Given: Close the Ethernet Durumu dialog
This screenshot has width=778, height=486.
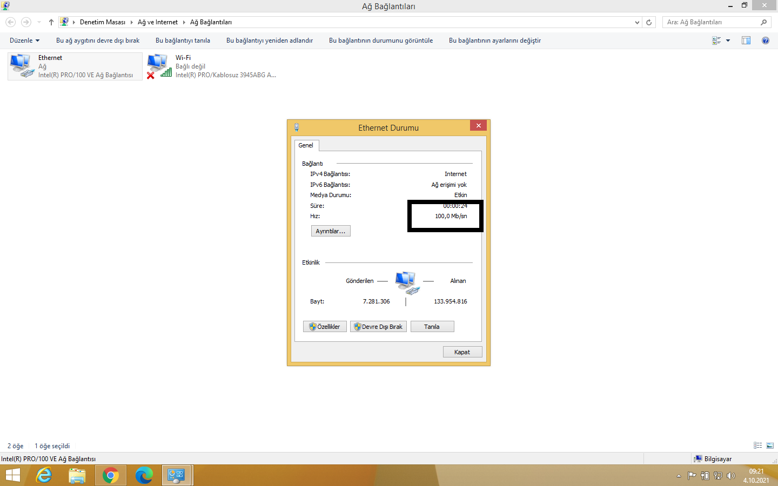Looking at the screenshot, I should pyautogui.click(x=478, y=125).
